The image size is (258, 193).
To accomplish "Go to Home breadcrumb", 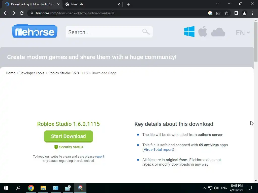I will (11, 73).
